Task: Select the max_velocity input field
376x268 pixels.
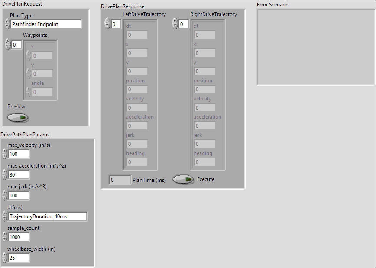Action: pos(19,154)
